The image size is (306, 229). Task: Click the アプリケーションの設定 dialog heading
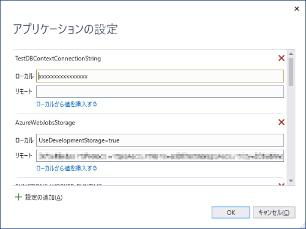[65, 29]
